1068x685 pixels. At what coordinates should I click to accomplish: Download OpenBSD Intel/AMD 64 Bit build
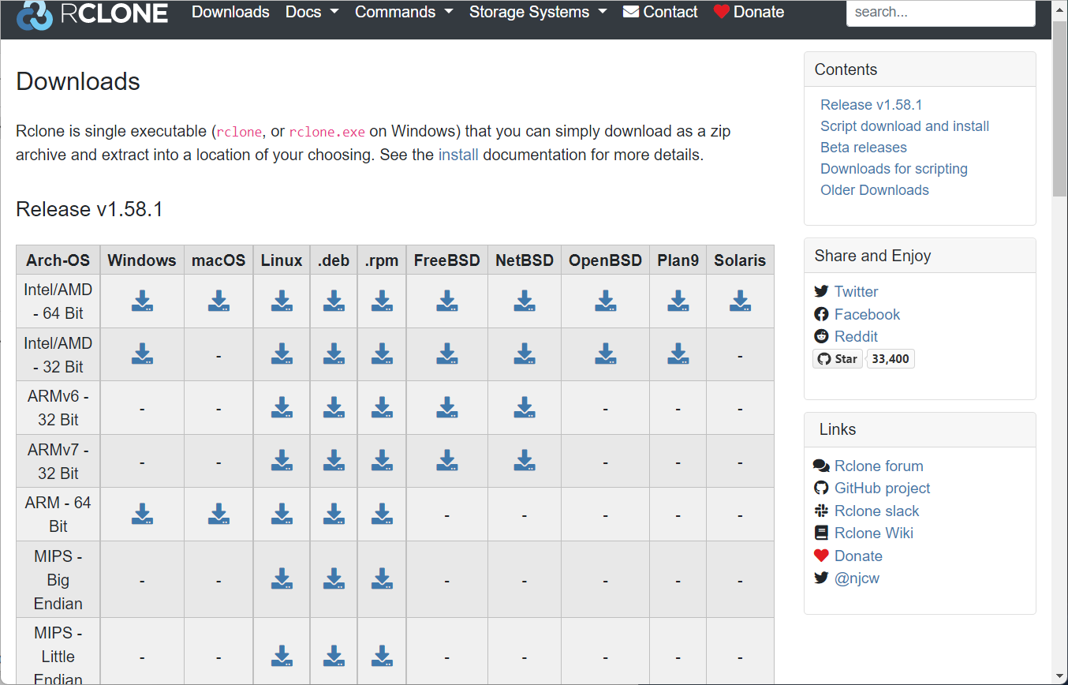(605, 301)
